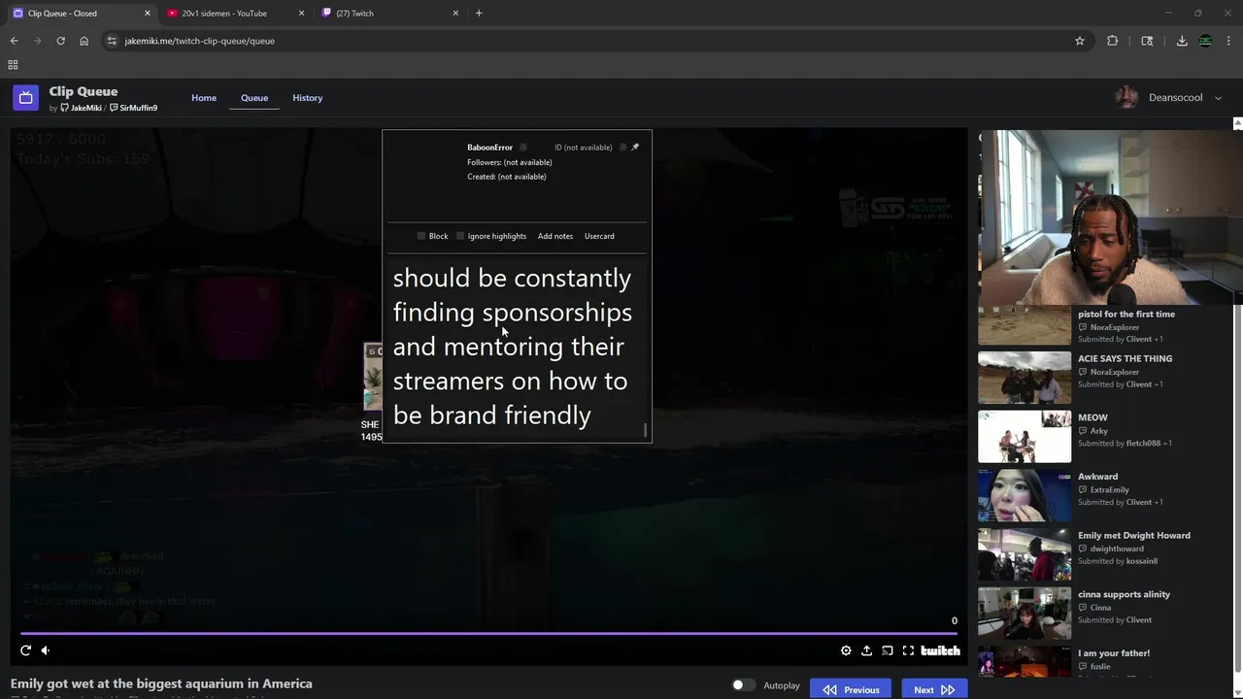Copy the user ID icon
The height and width of the screenshot is (699, 1243).
pos(622,148)
